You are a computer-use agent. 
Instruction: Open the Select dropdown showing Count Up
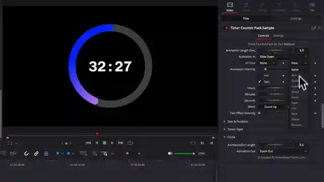274,107
